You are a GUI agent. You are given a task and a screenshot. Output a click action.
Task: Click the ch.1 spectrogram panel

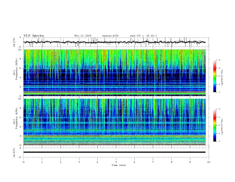tap(115, 73)
